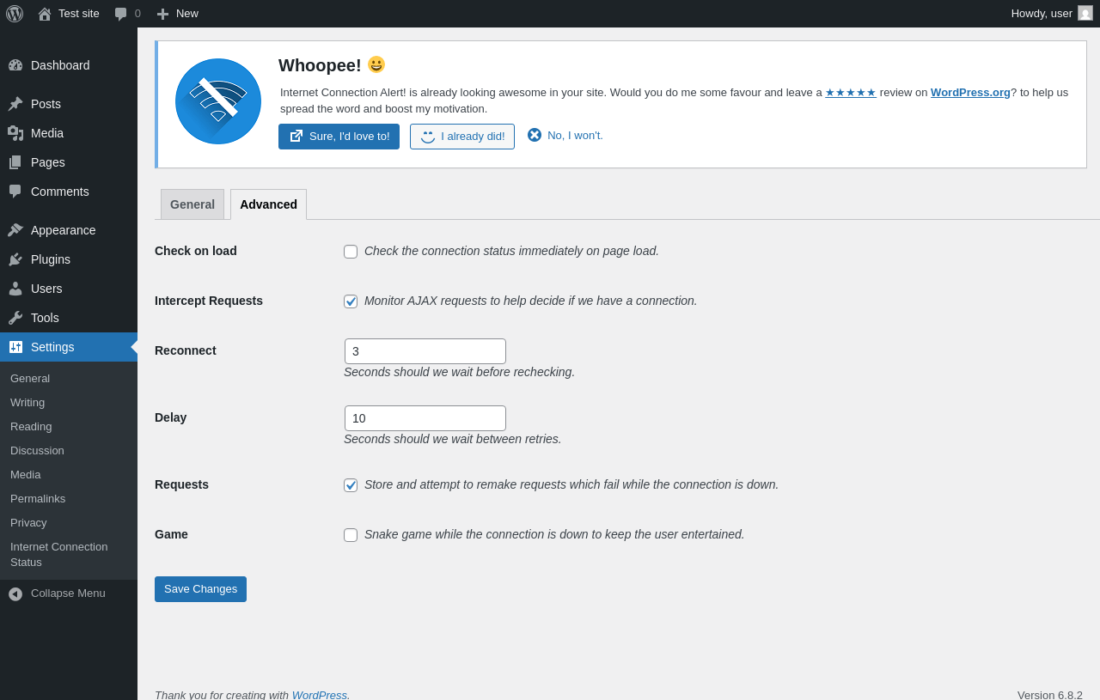The height and width of the screenshot is (700, 1100).
Task: Open the user avatar in admin bar
Action: (x=1085, y=13)
